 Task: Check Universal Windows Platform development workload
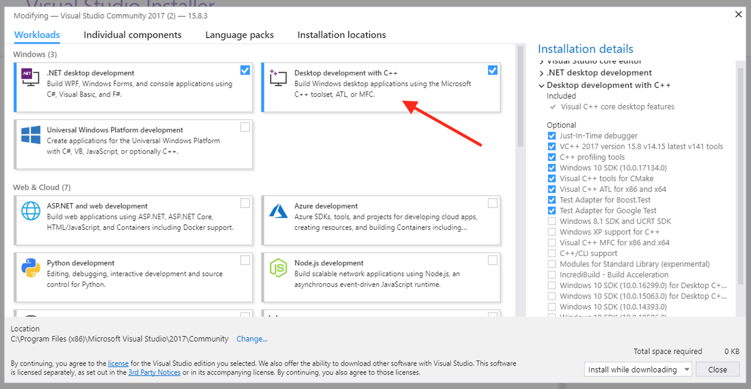[245, 127]
